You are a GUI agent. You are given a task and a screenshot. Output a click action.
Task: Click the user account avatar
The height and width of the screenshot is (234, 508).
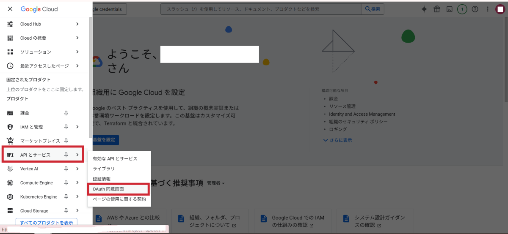(500, 9)
